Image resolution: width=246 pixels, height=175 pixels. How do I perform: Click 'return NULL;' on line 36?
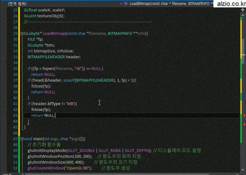tap(43, 75)
